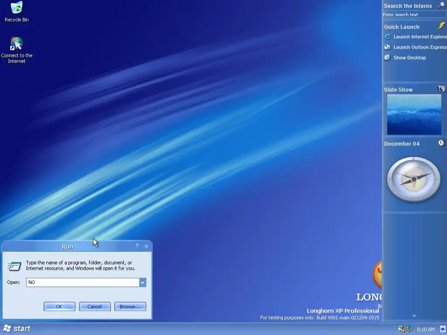Click the network connection tray icon

pos(409,329)
